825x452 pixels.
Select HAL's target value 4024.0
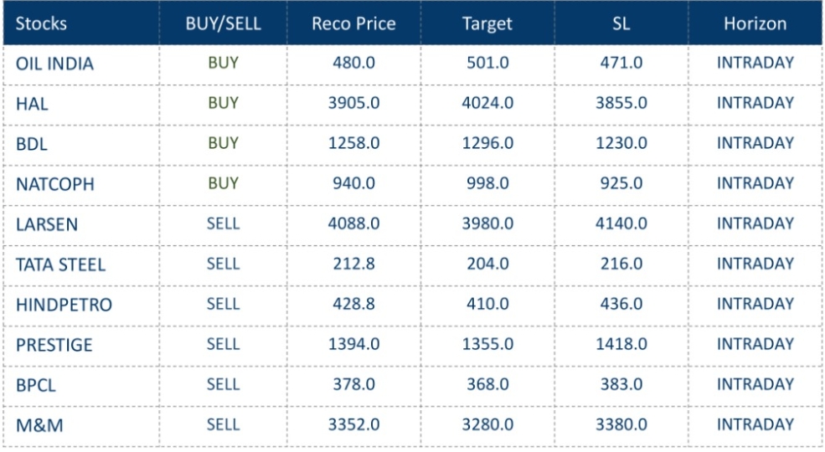click(x=487, y=103)
